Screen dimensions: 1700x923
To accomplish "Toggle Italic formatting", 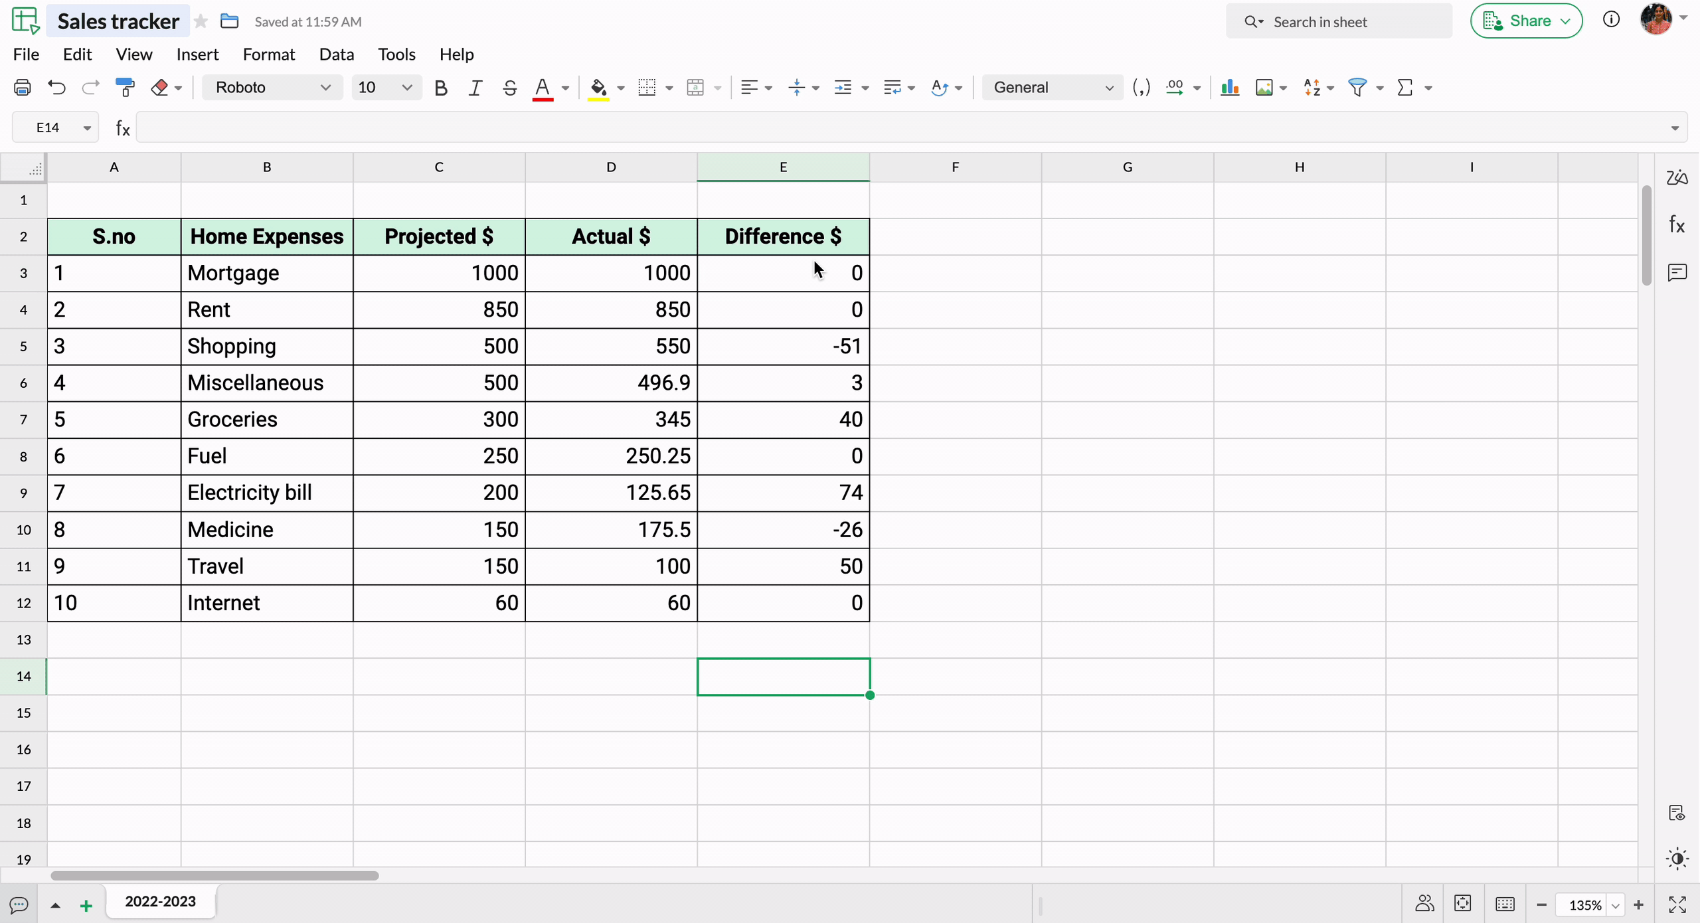I will point(475,88).
